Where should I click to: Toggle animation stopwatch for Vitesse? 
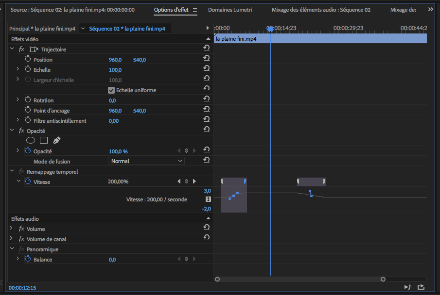(28, 181)
